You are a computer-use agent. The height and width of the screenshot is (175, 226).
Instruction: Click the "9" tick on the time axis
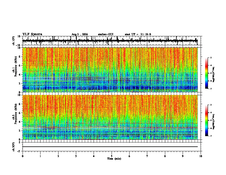click(x=183, y=156)
